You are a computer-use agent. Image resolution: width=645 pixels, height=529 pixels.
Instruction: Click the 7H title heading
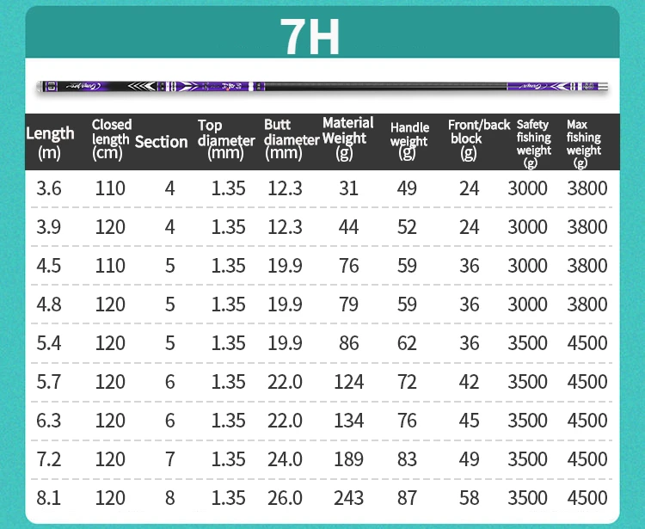(x=310, y=35)
